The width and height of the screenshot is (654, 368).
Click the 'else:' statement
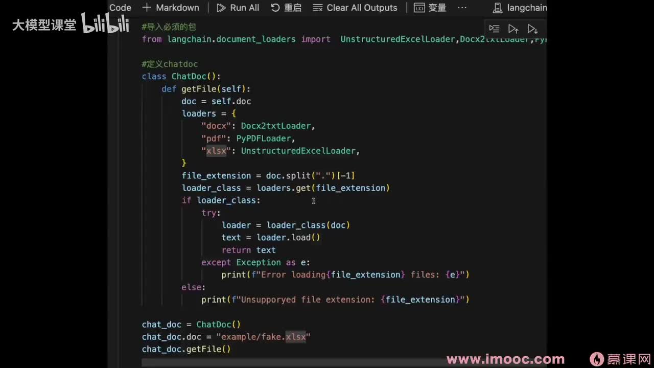pyautogui.click(x=193, y=287)
